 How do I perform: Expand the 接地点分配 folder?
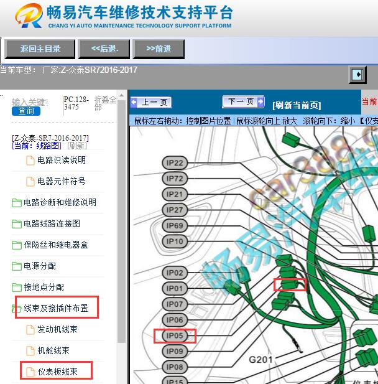[x=44, y=287]
